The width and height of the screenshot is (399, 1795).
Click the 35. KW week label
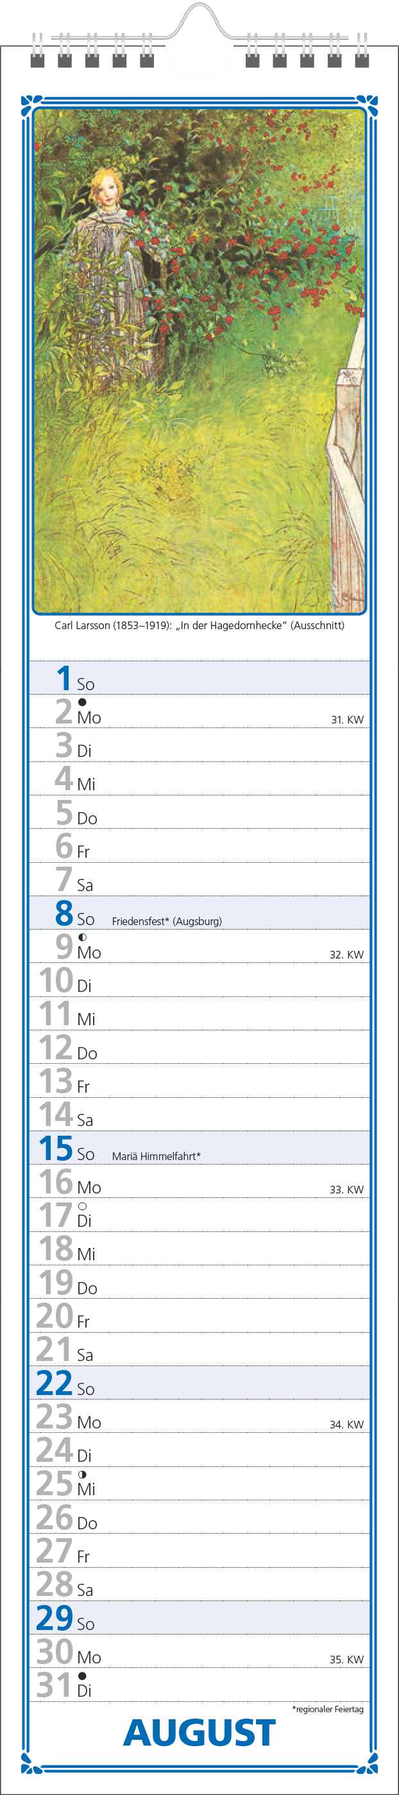[x=347, y=1659]
